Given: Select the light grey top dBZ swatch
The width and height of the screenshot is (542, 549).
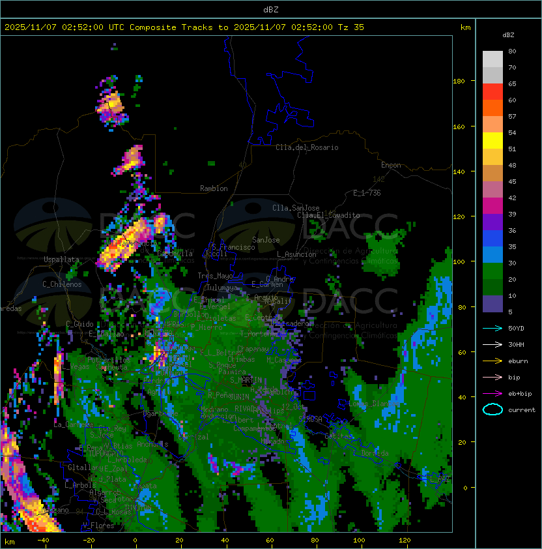Looking at the screenshot, I should 492,59.
